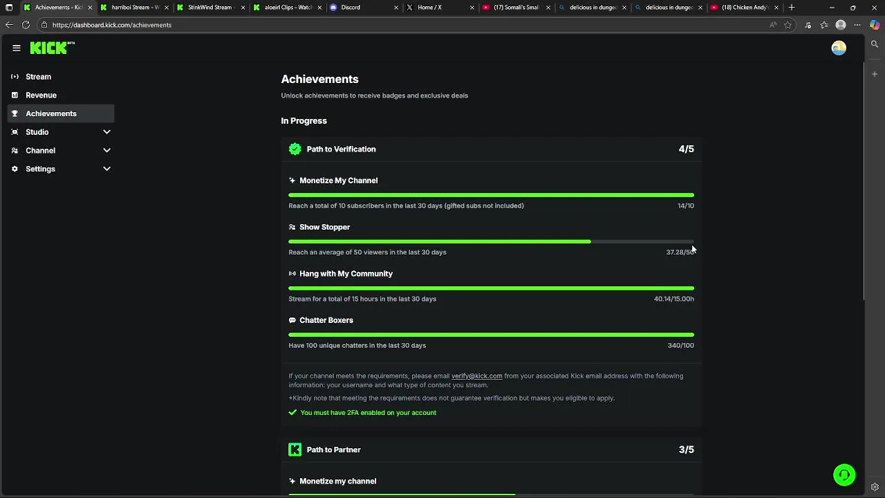Viewport: 885px width, 498px height.
Task: Open the Edge sidebar search icon
Action: click(x=875, y=44)
